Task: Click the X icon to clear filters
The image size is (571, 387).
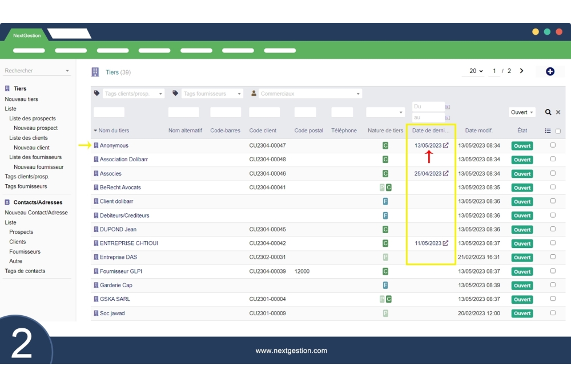Action: coord(558,112)
